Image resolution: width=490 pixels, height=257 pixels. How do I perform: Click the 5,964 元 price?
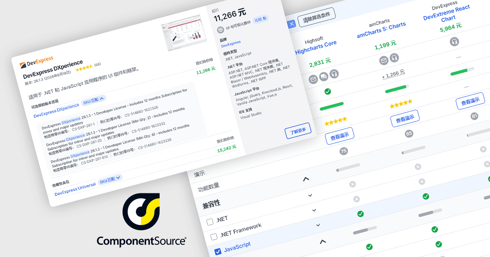450,28
